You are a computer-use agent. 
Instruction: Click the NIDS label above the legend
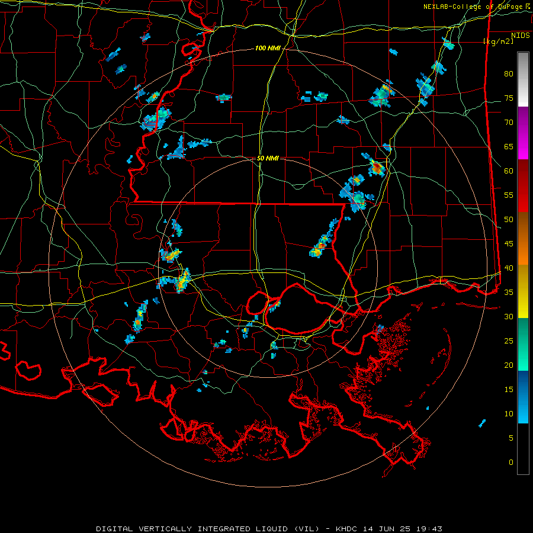pos(520,35)
